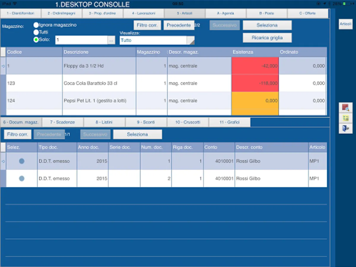Toggle selection circle for document number 1
Image resolution: width=356 pixels, height=267 pixels.
pyautogui.click(x=22, y=161)
